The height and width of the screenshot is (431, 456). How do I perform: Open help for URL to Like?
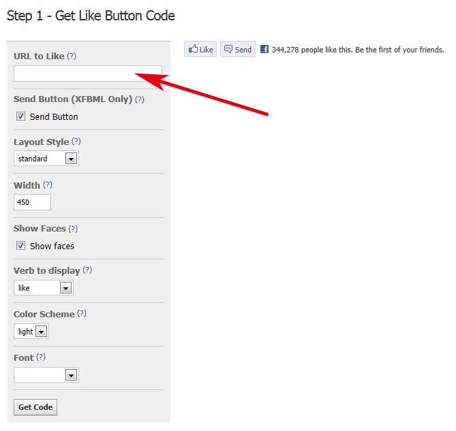pyautogui.click(x=72, y=56)
